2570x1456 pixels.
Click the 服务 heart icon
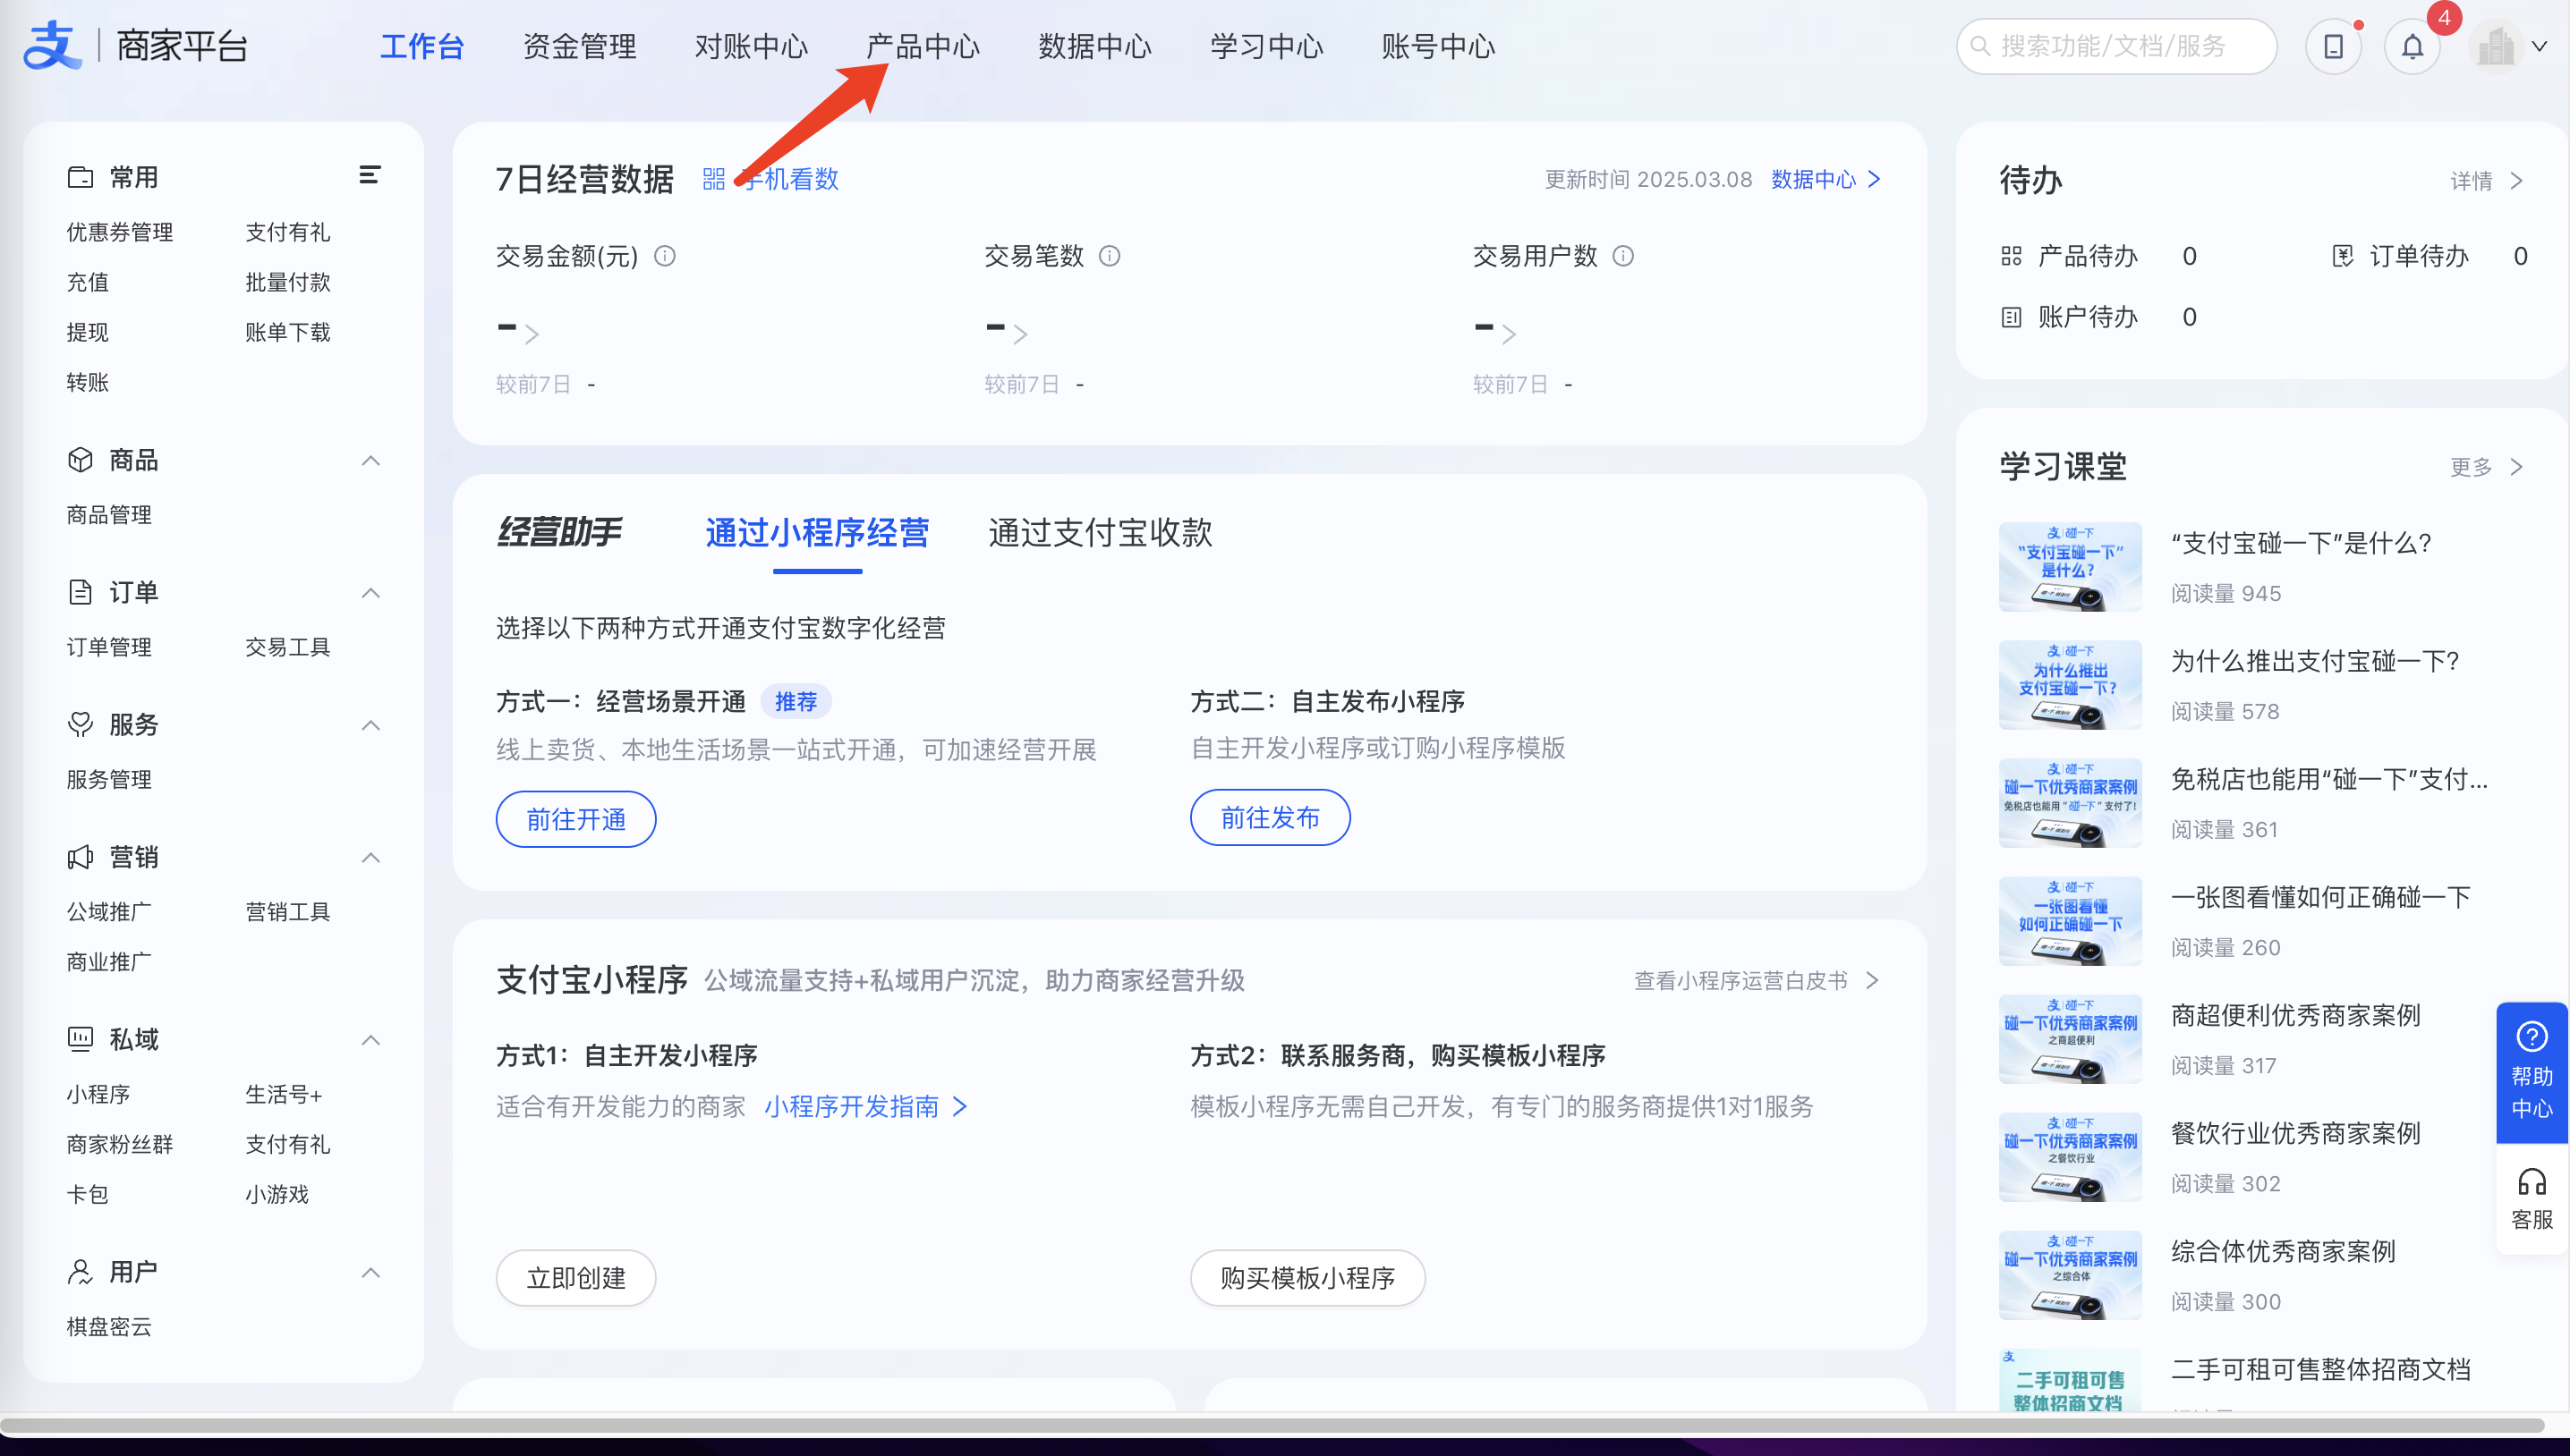(80, 724)
